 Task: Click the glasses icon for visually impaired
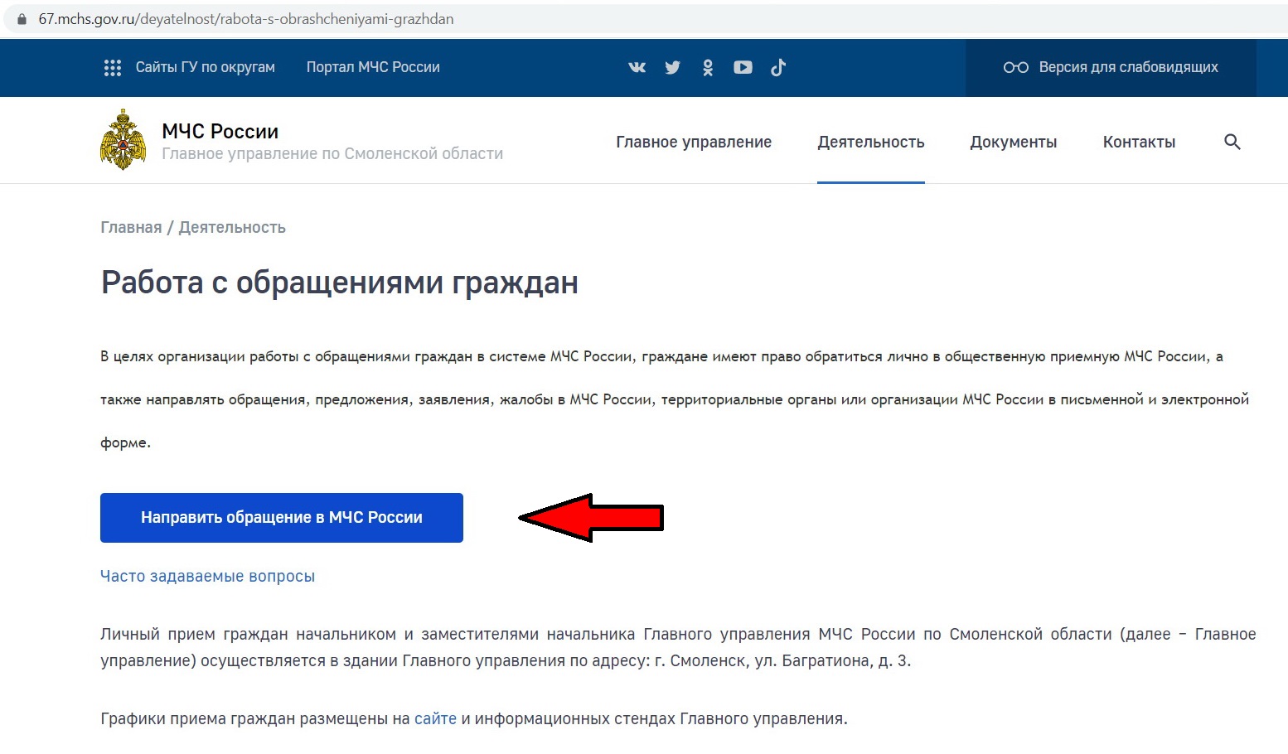pyautogui.click(x=1015, y=67)
